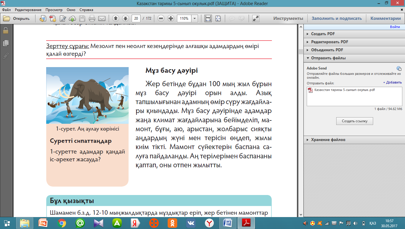Image resolution: width=405 pixels, height=229 pixels.
Task: Open the zoom level dropdown
Action: (195, 18)
